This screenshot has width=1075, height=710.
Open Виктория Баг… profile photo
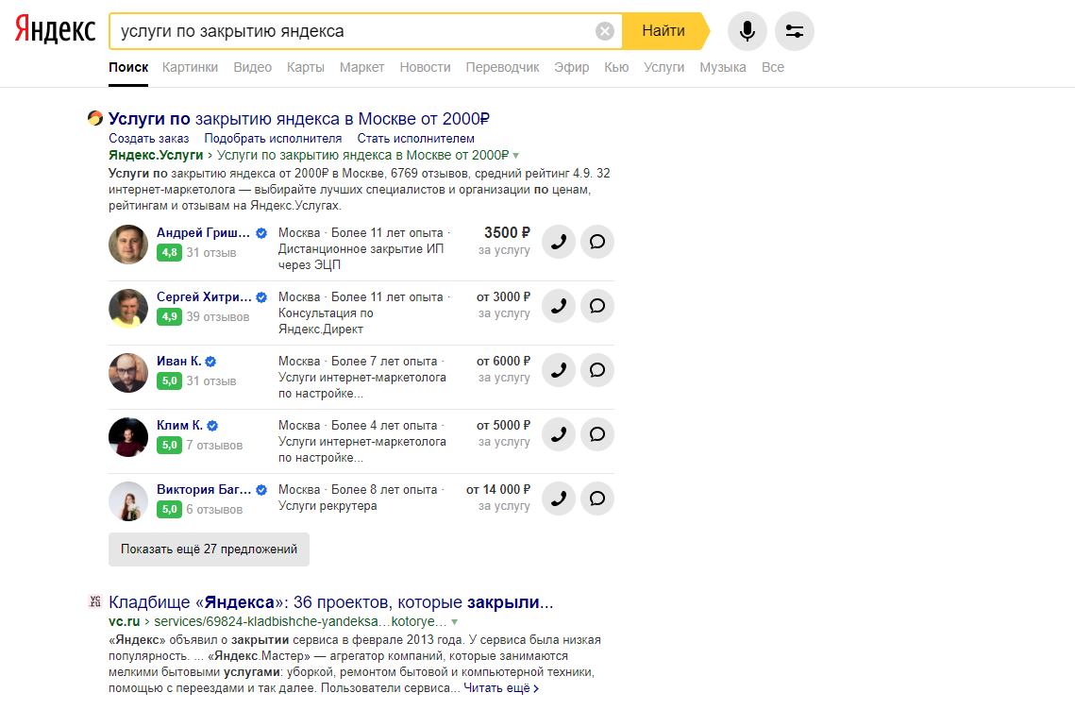128,501
